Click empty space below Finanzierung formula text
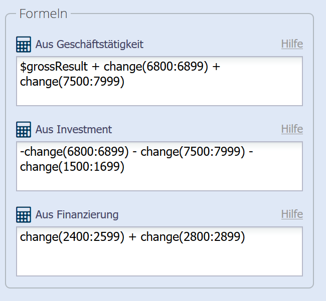 pyautogui.click(x=159, y=261)
